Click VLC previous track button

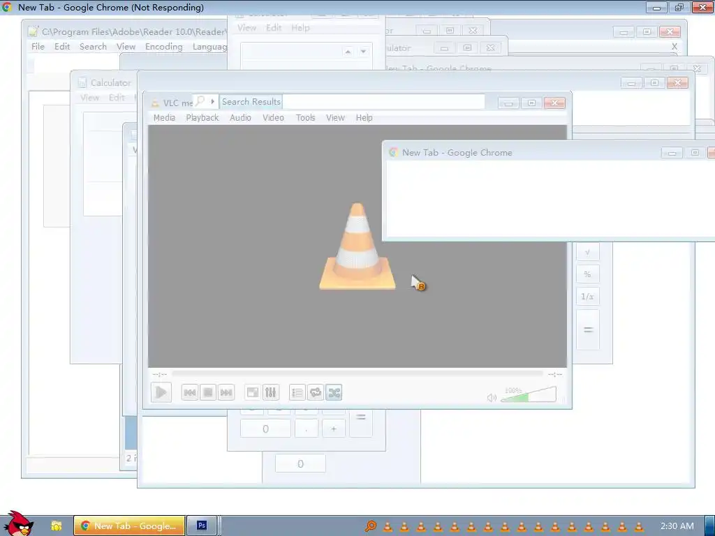pos(190,392)
